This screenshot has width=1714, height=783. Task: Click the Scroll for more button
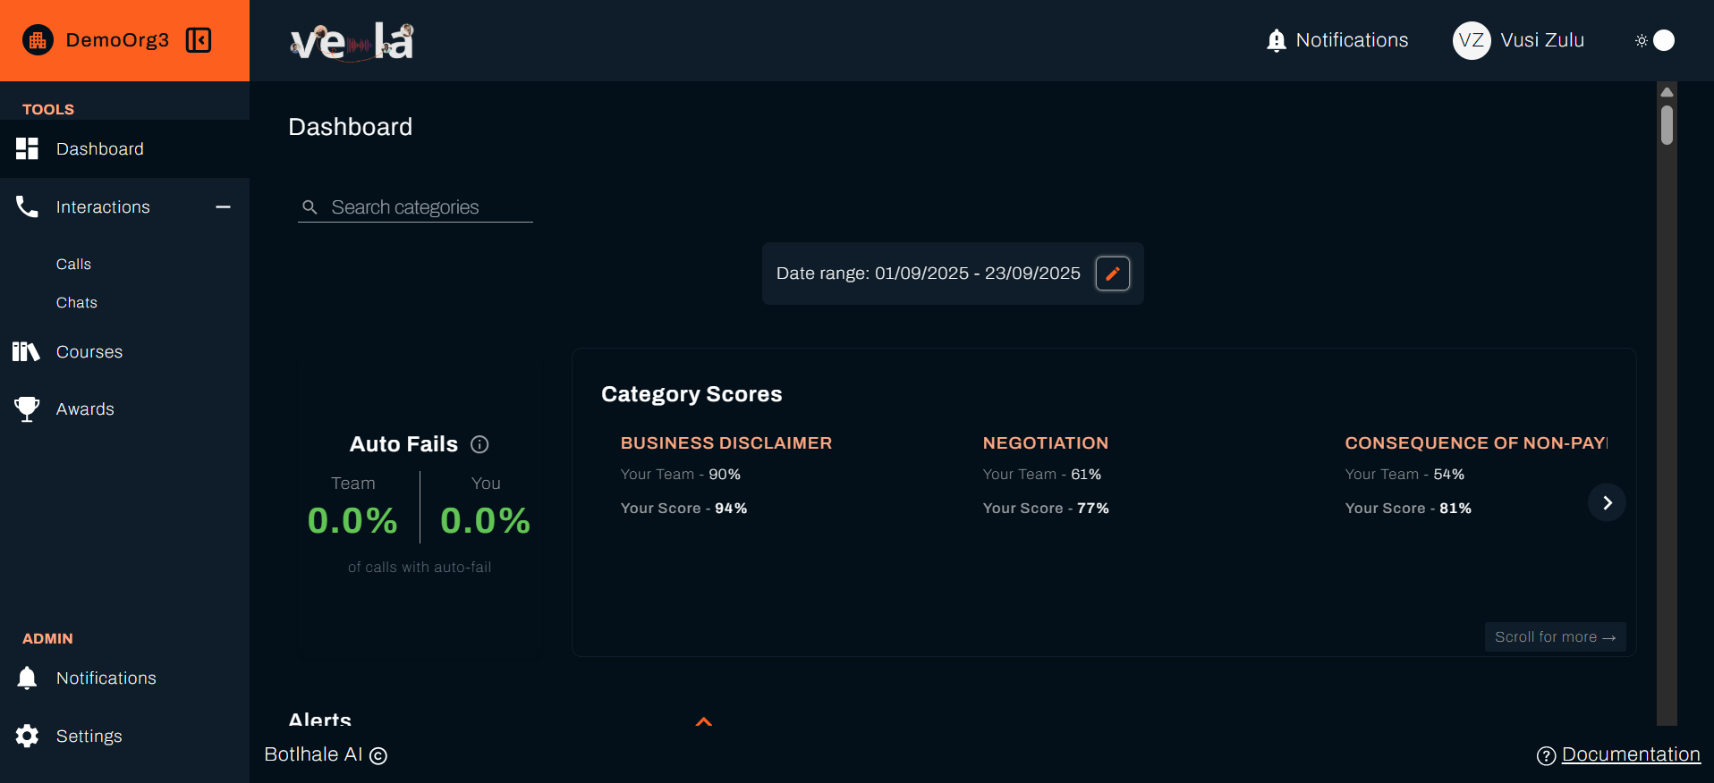pos(1555,636)
